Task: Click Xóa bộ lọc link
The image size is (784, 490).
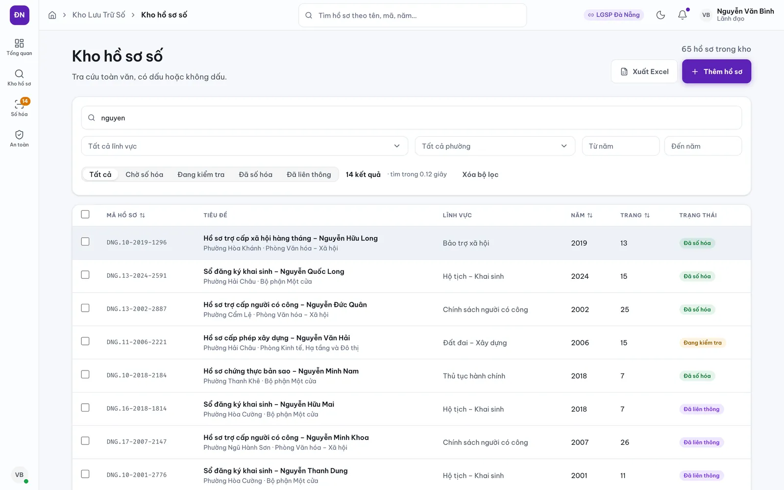Action: (480, 174)
